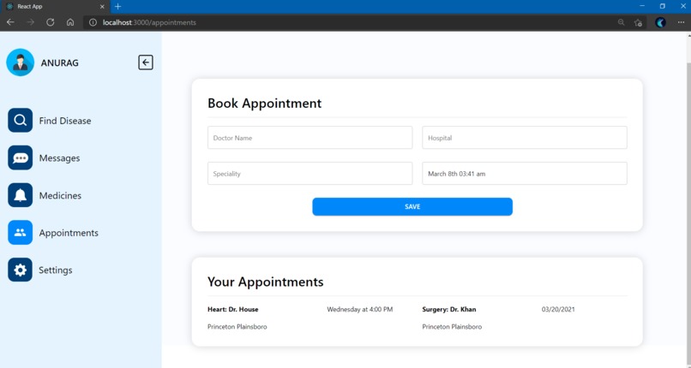Click the ANURAG username text

(x=59, y=62)
